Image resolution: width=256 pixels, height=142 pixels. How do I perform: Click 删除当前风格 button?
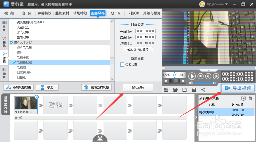96,87
